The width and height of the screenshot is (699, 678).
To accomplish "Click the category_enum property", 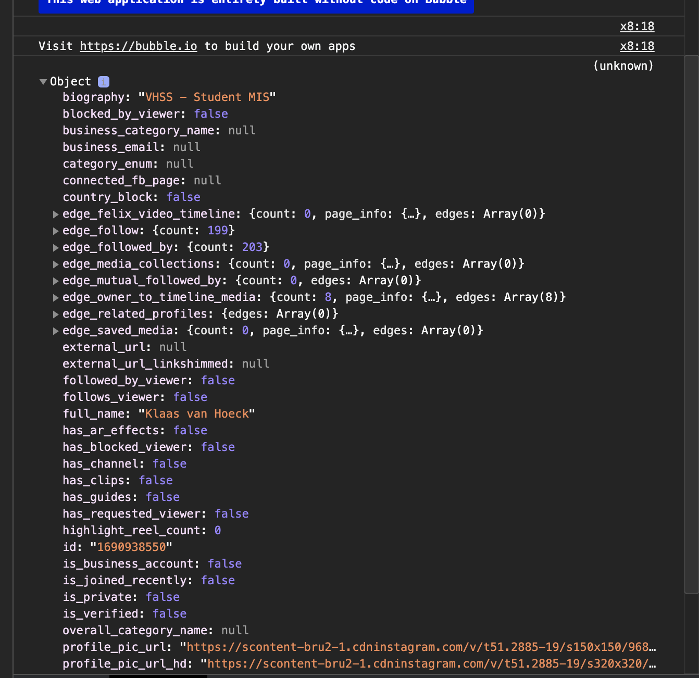I will click(x=128, y=164).
